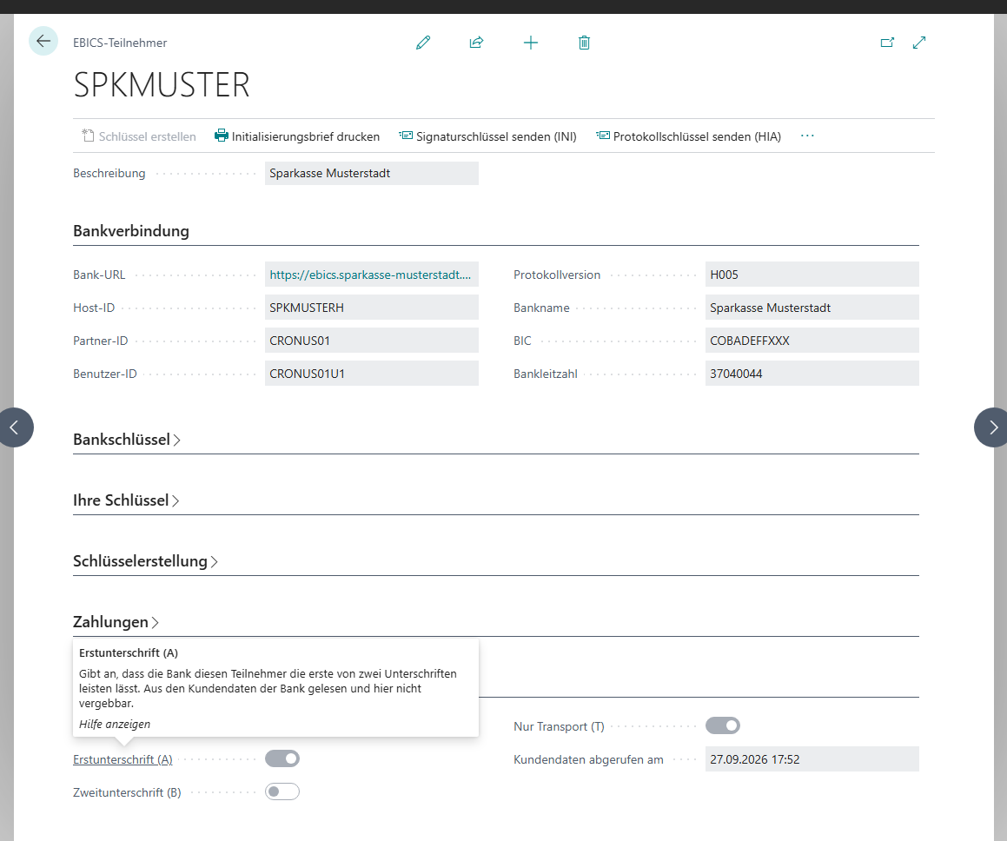This screenshot has width=1007, height=841.
Task: Click the Partner-ID label
Action: (100, 341)
